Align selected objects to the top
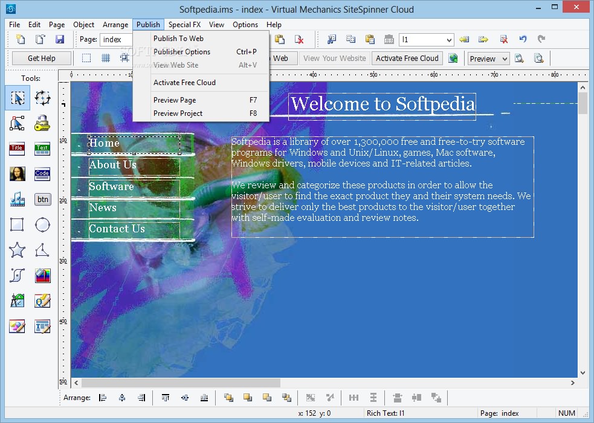The width and height of the screenshot is (594, 423). 166,398
